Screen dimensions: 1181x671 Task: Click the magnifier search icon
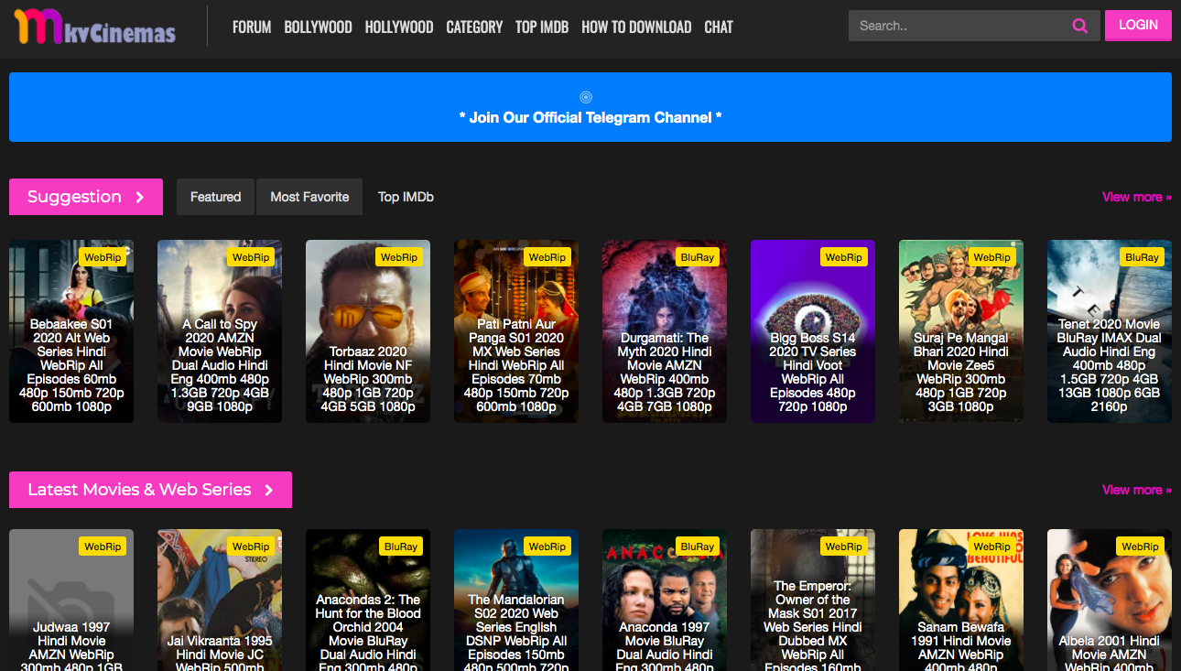pos(1079,26)
